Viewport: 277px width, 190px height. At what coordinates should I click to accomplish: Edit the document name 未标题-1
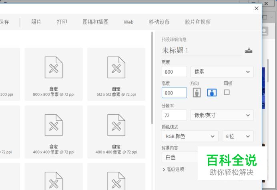[201, 50]
